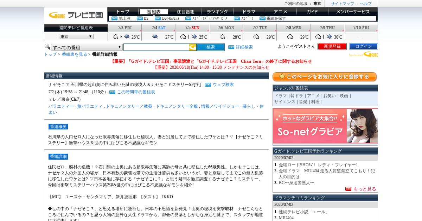The width and height of the screenshot is (422, 221).
Task: Click the 検索 search button
Action: pos(210,47)
